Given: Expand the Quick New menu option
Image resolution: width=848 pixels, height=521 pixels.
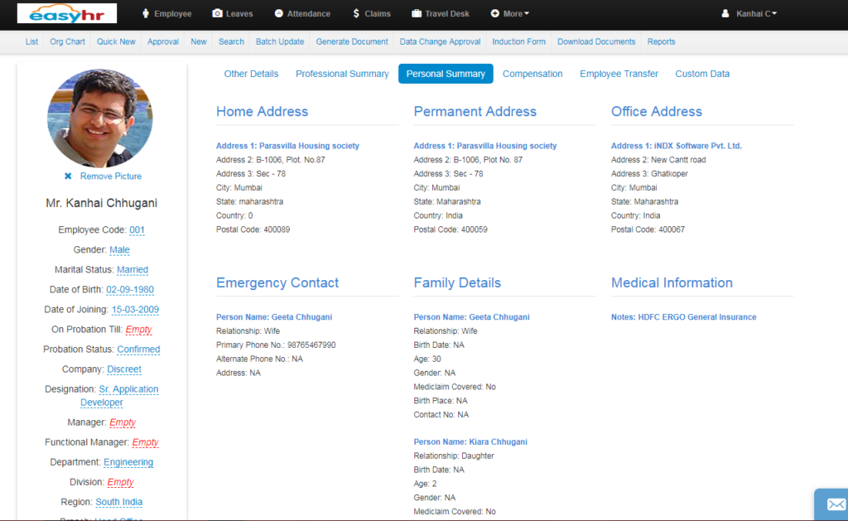Looking at the screenshot, I should (x=116, y=41).
